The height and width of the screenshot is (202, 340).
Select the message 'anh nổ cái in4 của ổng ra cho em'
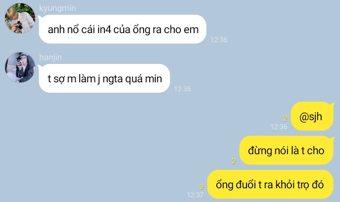point(122,29)
